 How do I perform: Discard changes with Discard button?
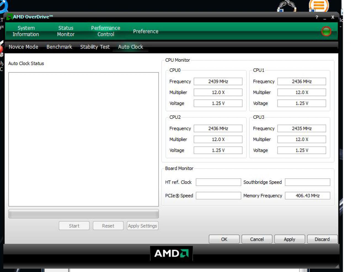coord(322,239)
